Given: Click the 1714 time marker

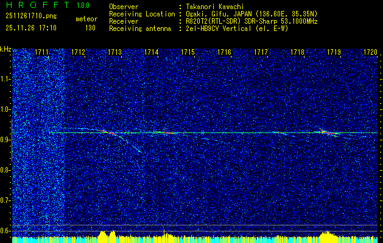Looking at the screenshot, I should tap(151, 52).
